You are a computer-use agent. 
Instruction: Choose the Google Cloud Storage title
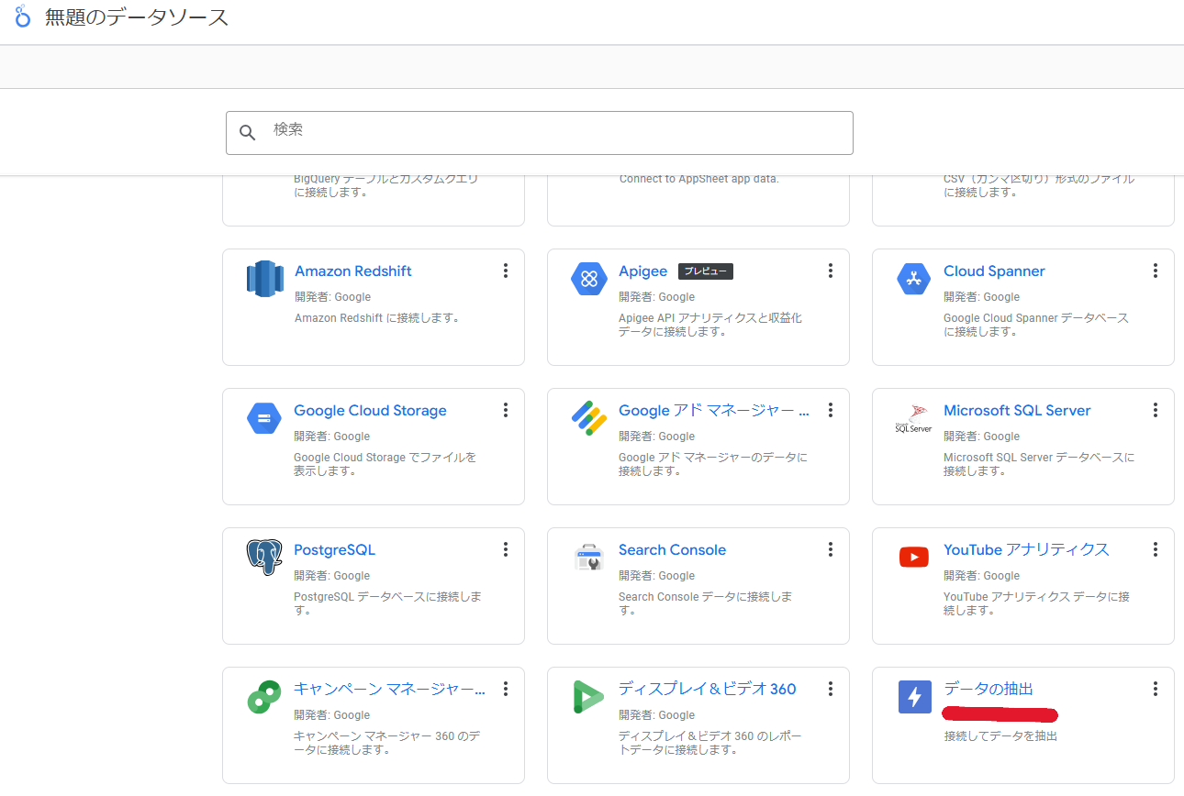(370, 411)
